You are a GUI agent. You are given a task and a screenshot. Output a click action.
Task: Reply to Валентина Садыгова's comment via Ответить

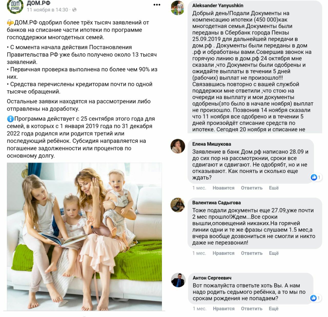coord(252,253)
